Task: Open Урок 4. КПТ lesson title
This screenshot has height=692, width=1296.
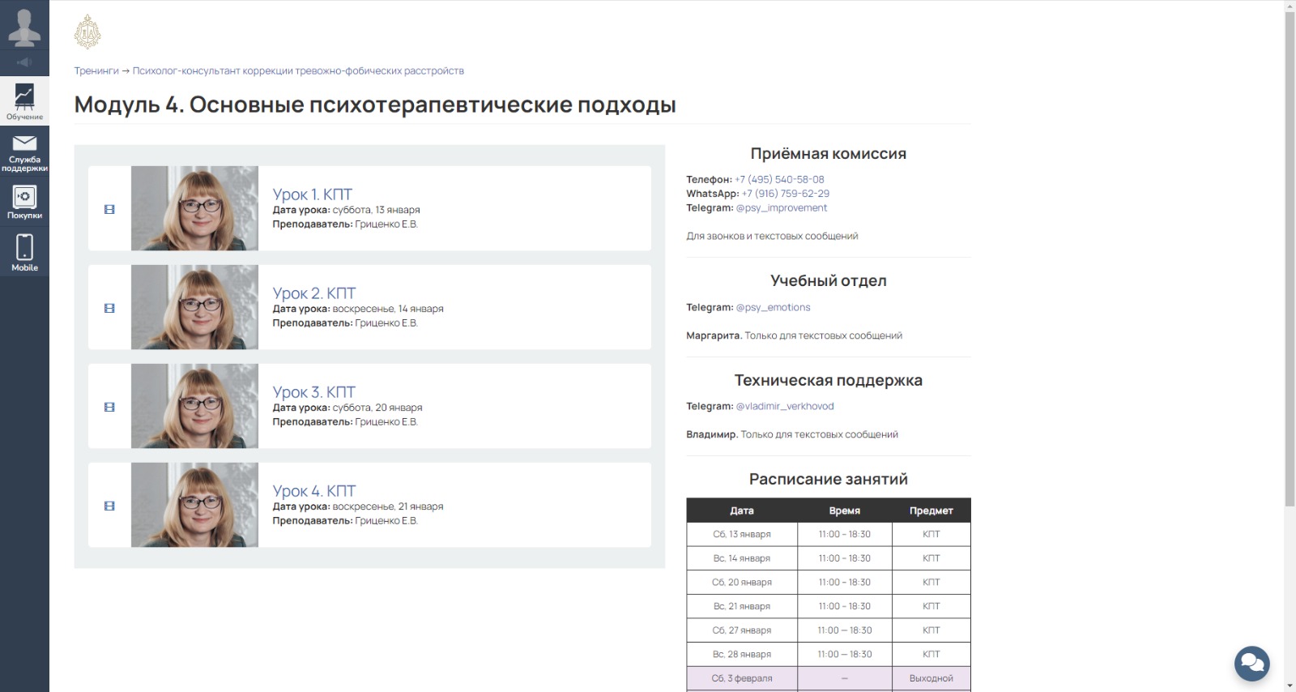Action: tap(313, 491)
